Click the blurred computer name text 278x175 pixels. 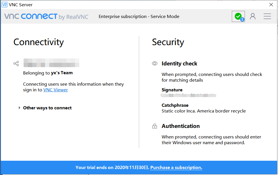[x=51, y=63]
